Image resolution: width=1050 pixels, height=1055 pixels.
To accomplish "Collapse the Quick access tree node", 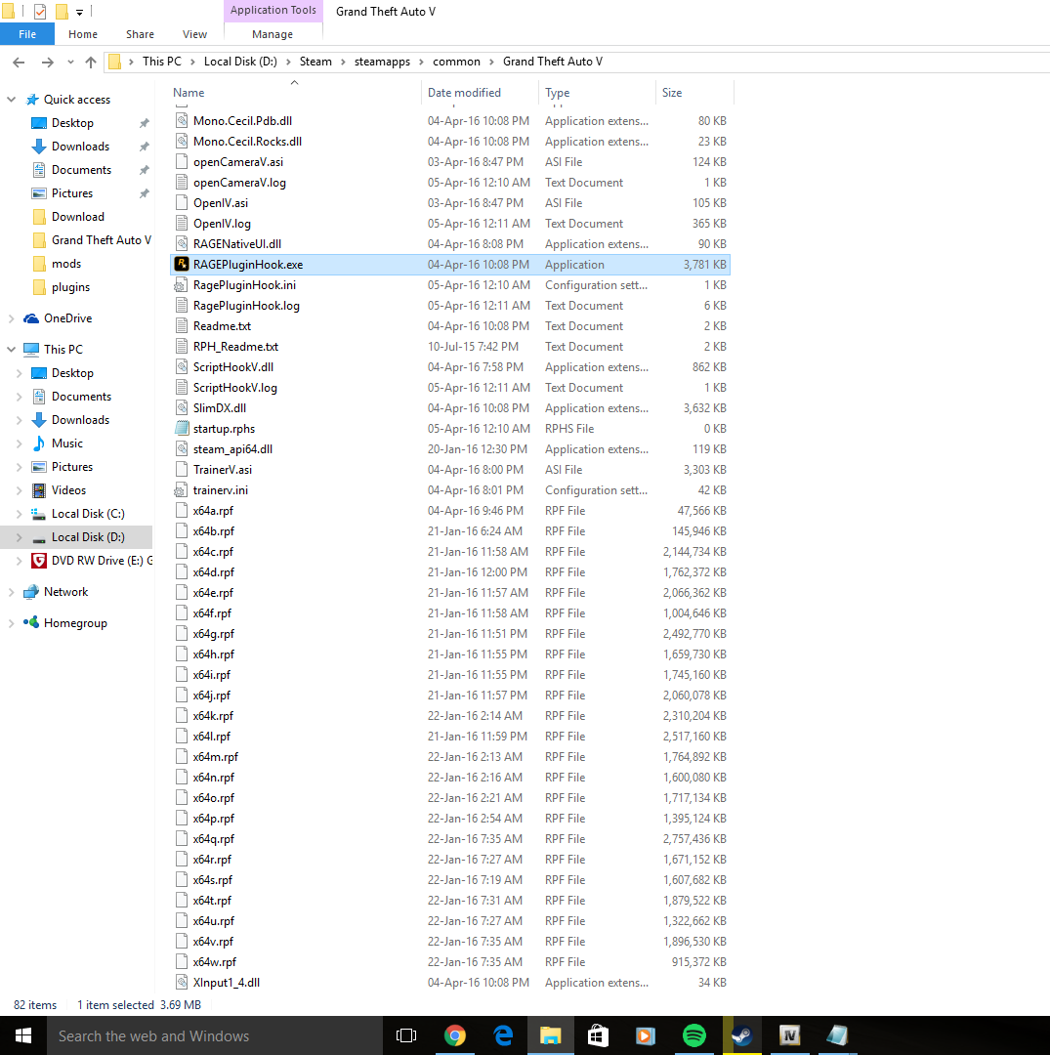I will click(11, 100).
